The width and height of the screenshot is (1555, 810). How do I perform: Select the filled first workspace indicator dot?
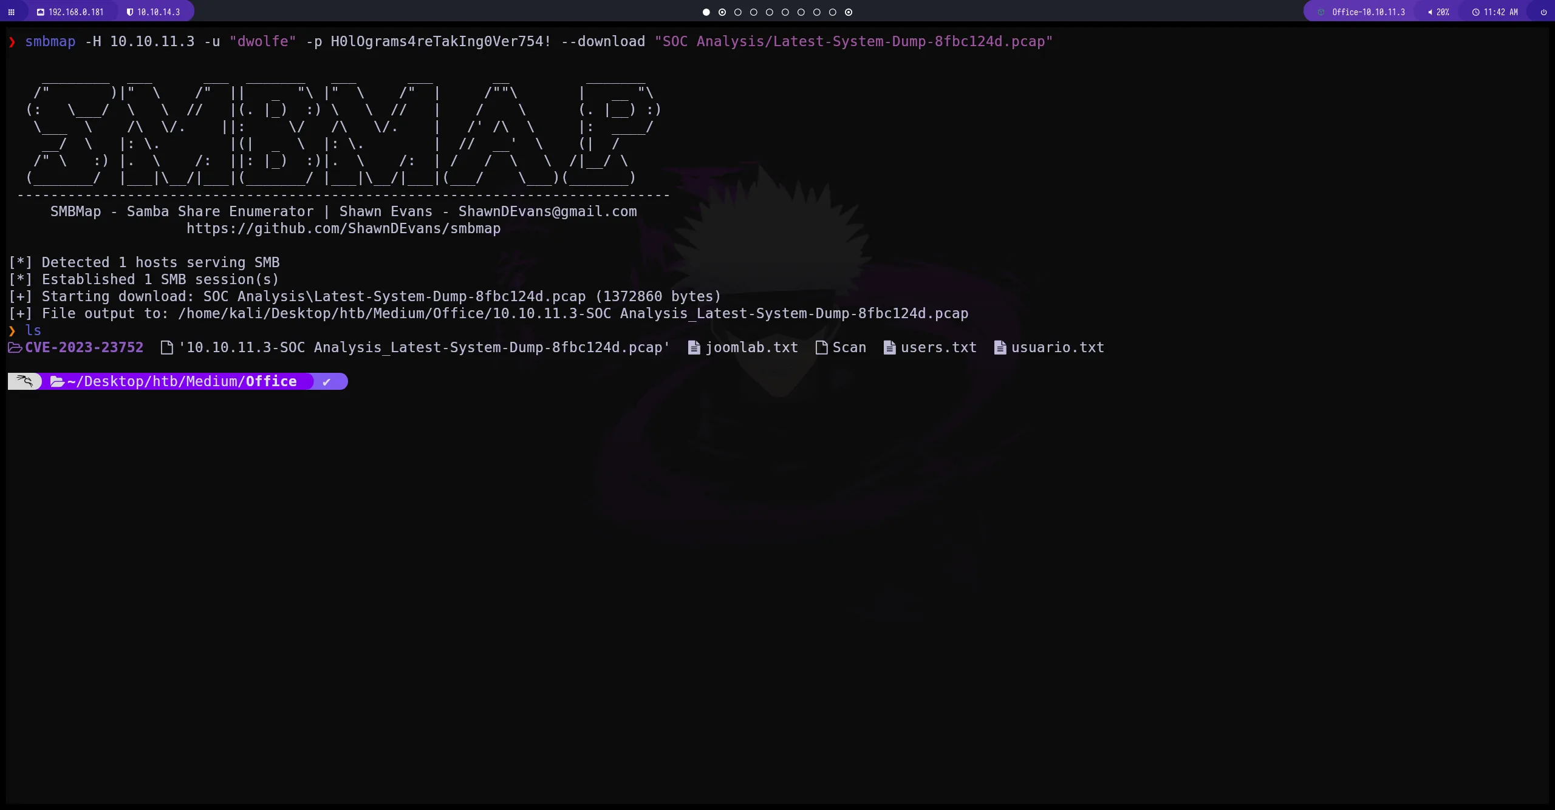pyautogui.click(x=705, y=12)
